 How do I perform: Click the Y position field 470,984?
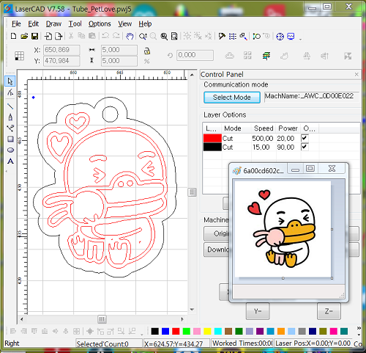point(61,61)
